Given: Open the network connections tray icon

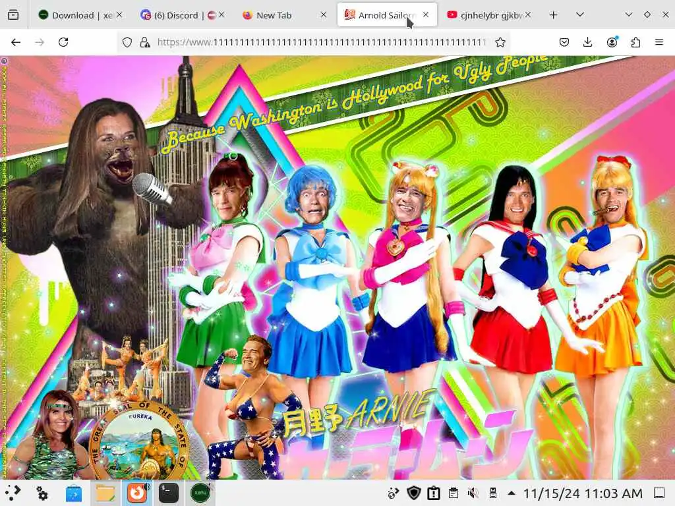Looking at the screenshot, I should [x=393, y=493].
